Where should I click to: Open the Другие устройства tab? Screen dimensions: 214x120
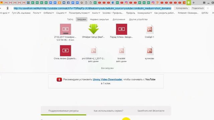pos(138,19)
